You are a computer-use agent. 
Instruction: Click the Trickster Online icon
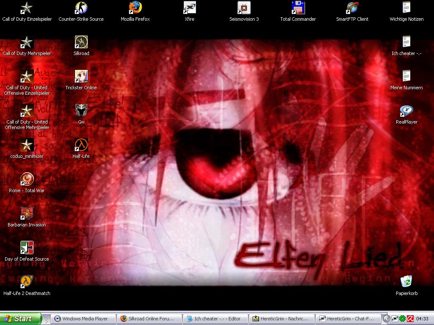81,77
